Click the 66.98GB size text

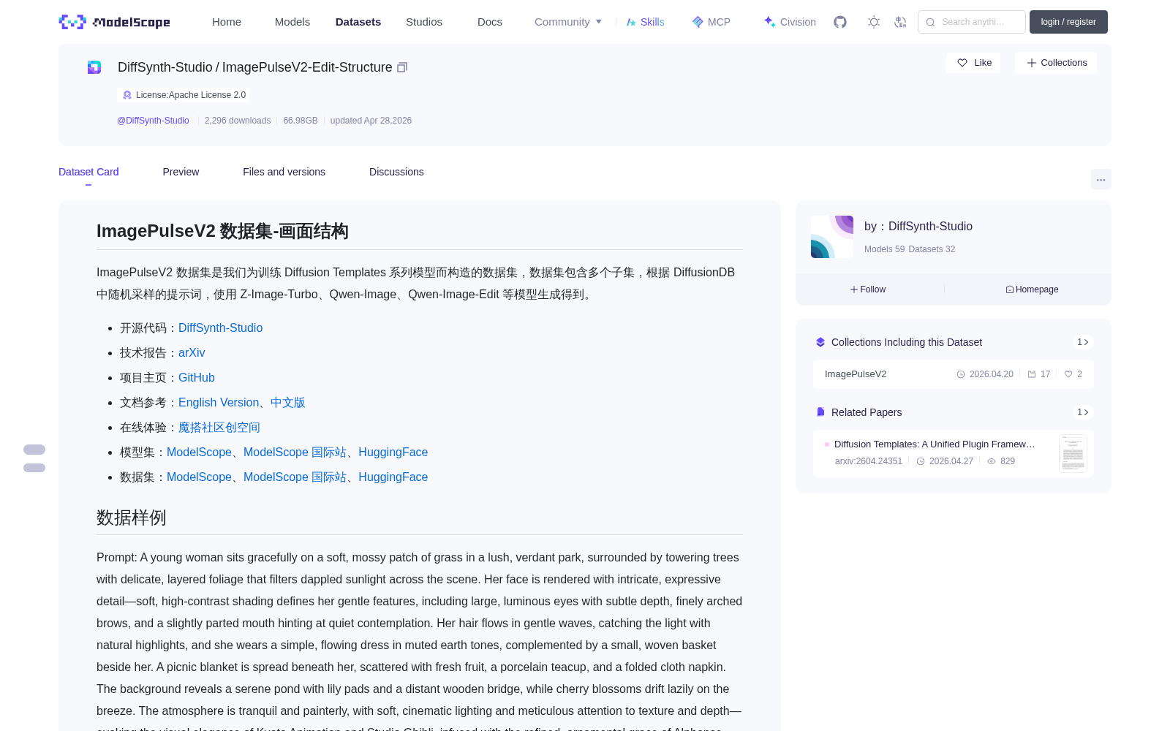tap(301, 121)
